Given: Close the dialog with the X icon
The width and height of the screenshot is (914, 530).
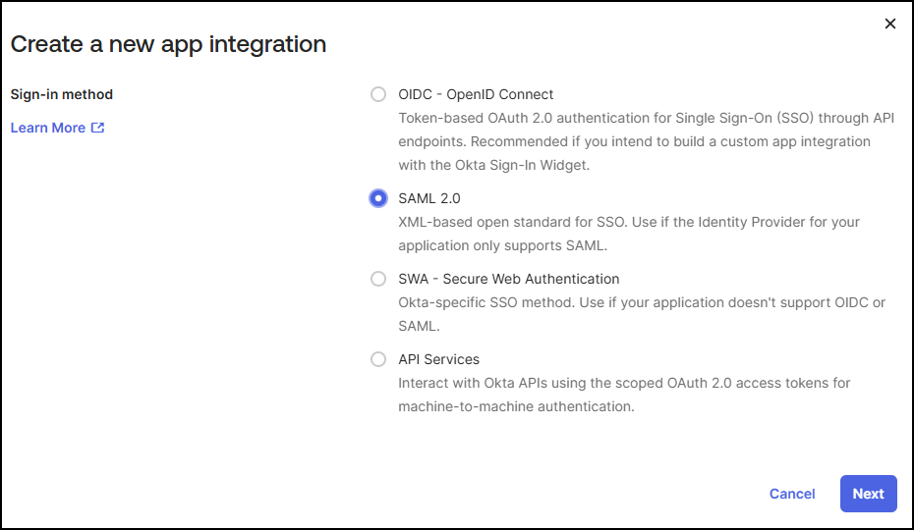Looking at the screenshot, I should pos(890,24).
